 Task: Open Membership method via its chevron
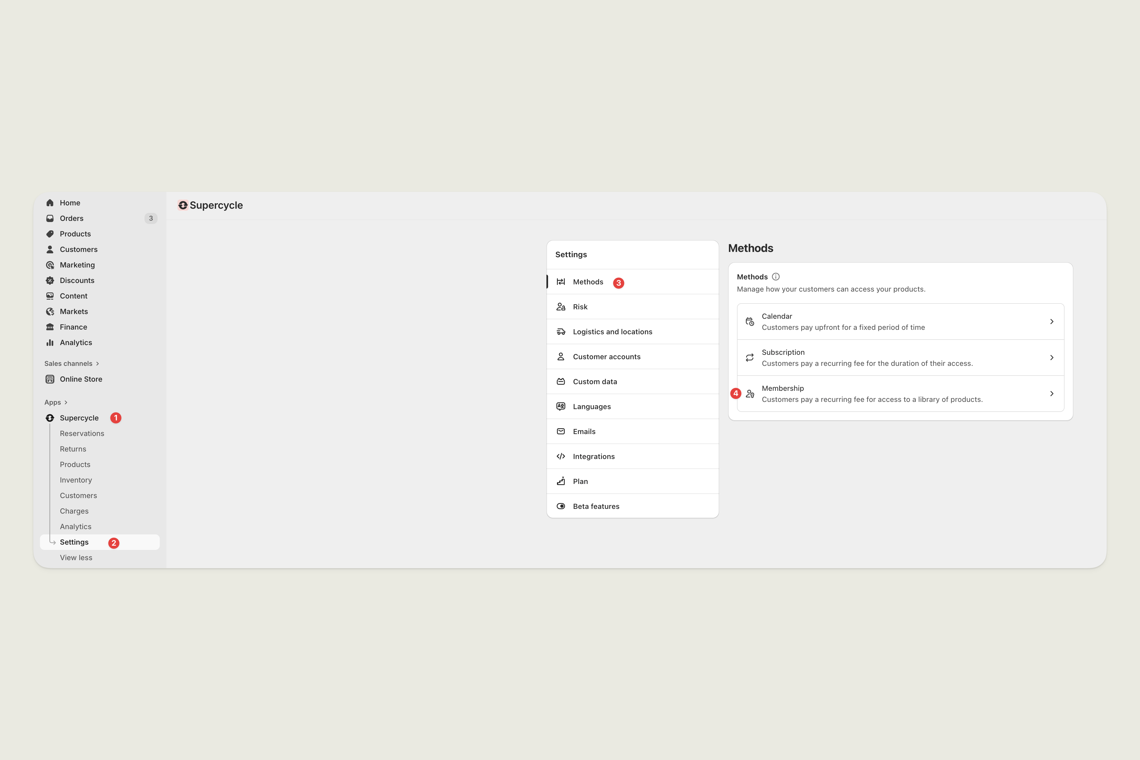[x=1052, y=394]
